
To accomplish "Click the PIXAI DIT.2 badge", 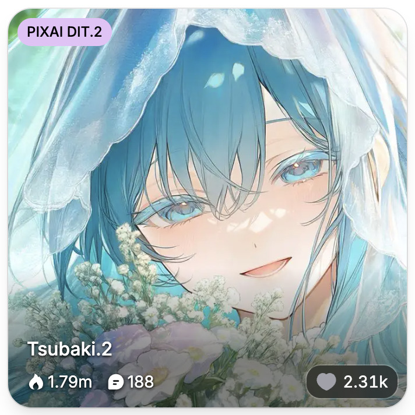I will tap(65, 32).
